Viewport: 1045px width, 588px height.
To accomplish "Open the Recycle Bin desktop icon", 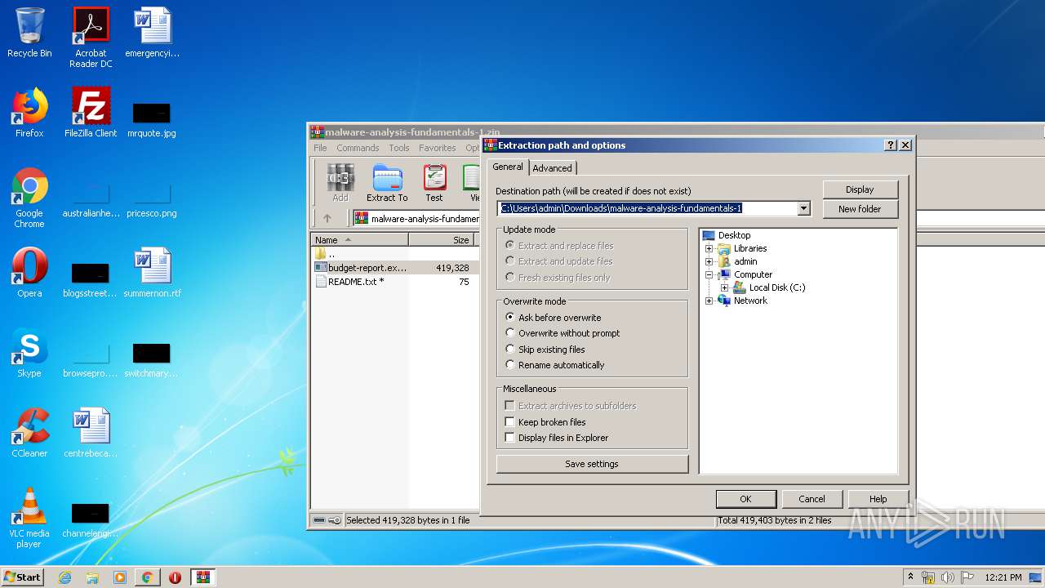I will [x=29, y=33].
